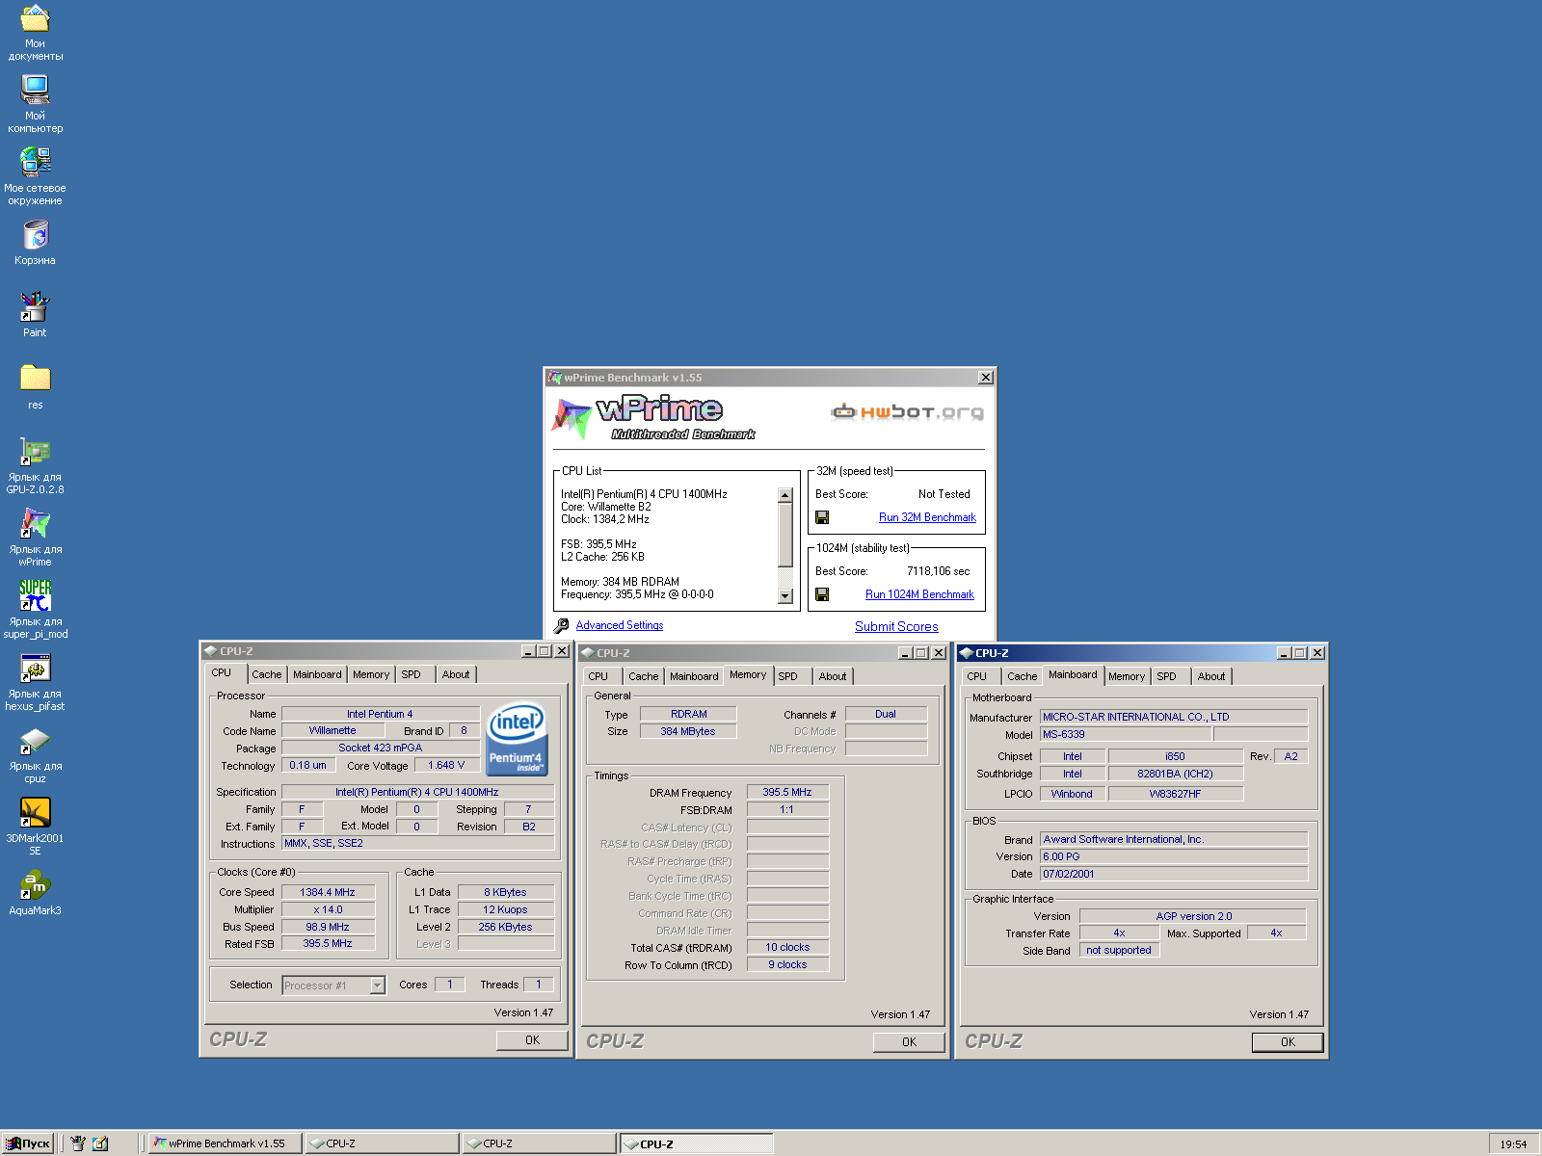Click OK in the middle CPU-Z Memory window
The image size is (1542, 1156).
[909, 1042]
